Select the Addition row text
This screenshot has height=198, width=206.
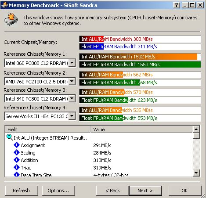coord(29,160)
